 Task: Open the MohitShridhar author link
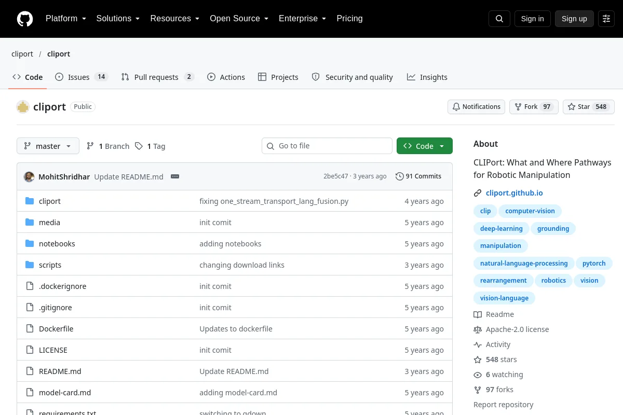64,176
